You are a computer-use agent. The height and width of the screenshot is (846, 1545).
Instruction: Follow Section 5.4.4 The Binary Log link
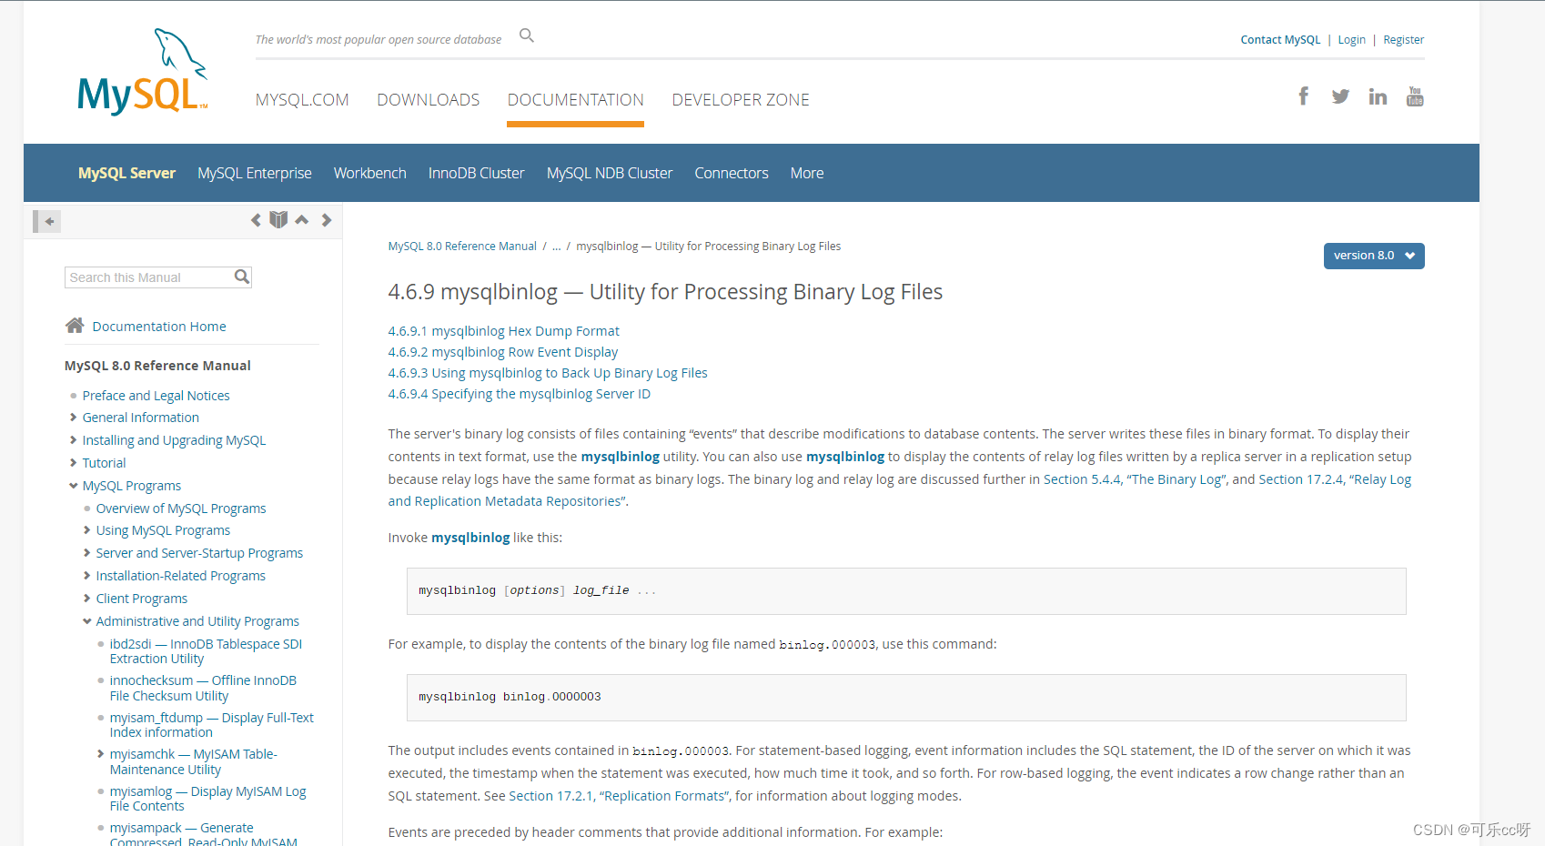1136,479
